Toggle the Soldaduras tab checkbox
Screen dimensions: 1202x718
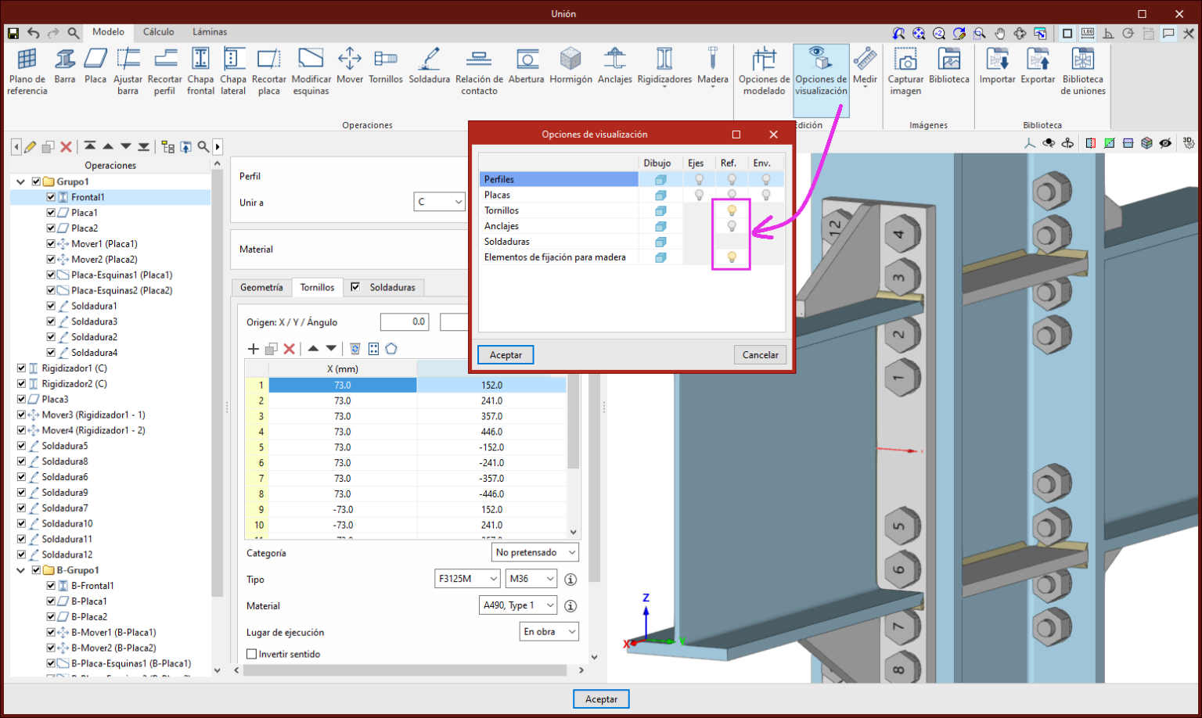(355, 287)
